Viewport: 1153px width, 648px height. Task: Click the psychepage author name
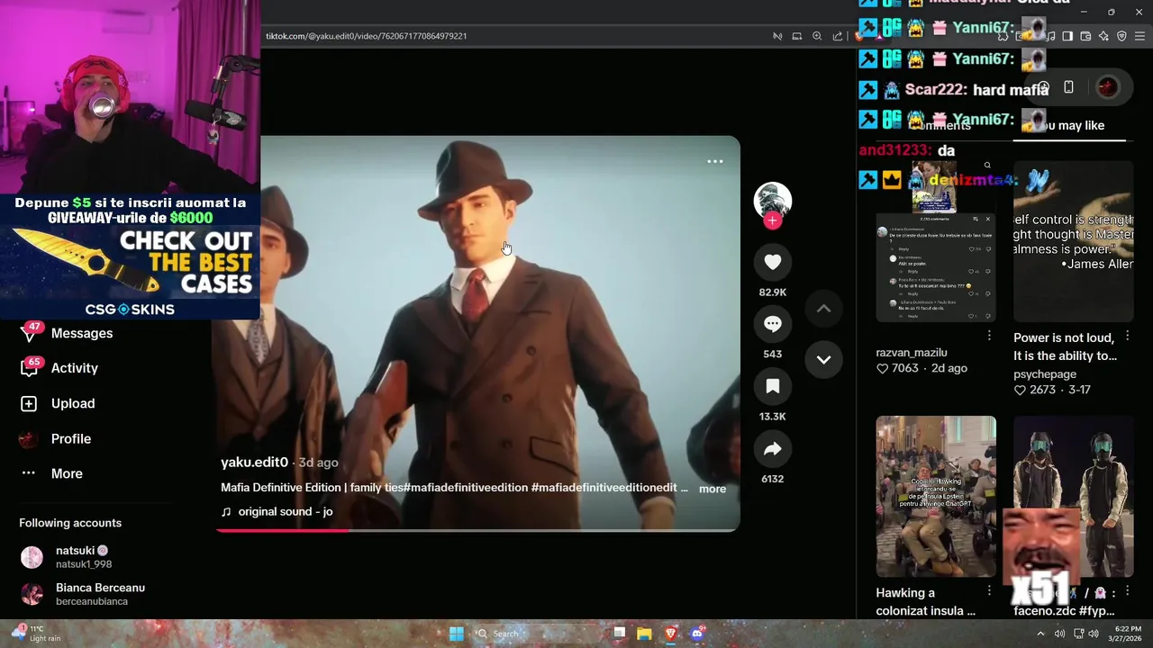(1045, 374)
